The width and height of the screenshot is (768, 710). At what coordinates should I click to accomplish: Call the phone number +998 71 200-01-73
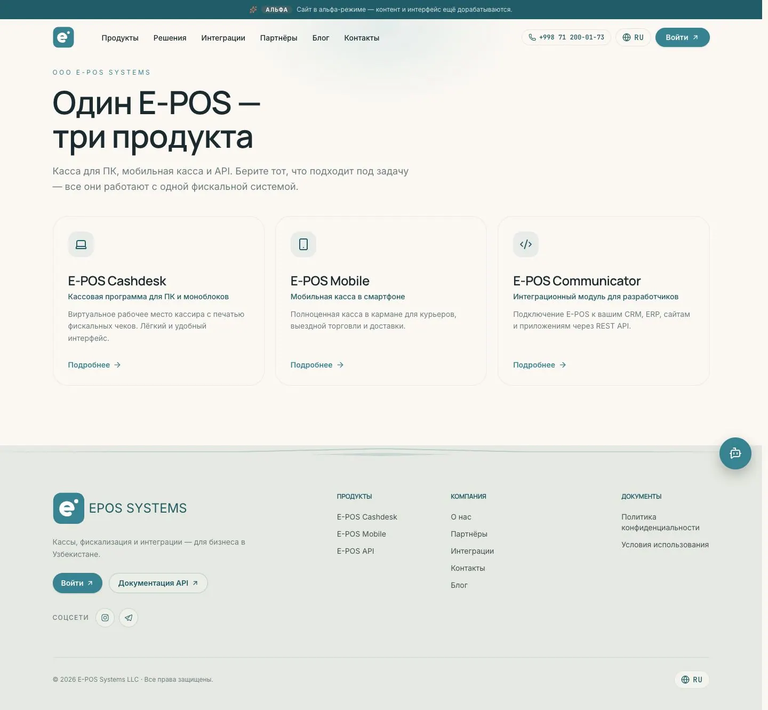(x=566, y=37)
